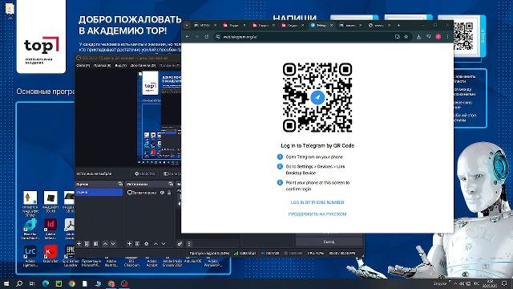The image size is (513, 289).
Task: Open browser three-dot menu
Action: (447, 37)
